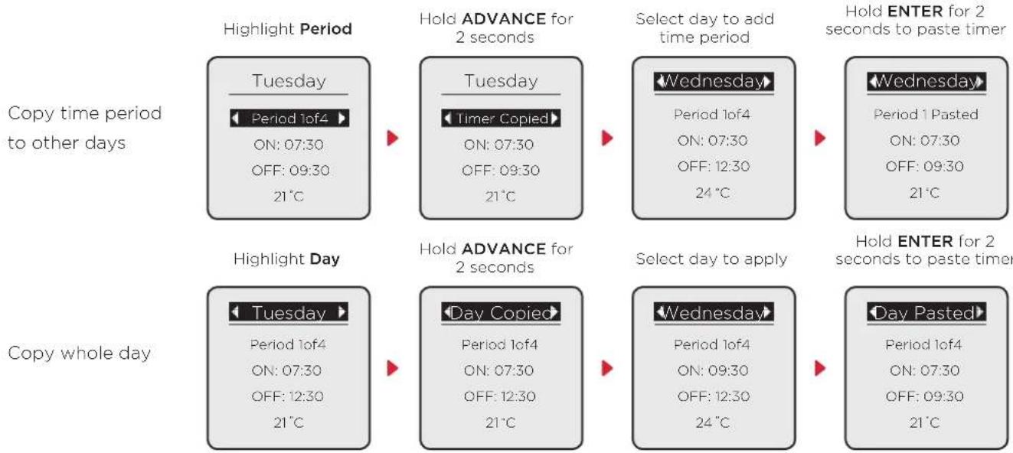Click left arrow of highlighted Tuesday day

coord(237,313)
